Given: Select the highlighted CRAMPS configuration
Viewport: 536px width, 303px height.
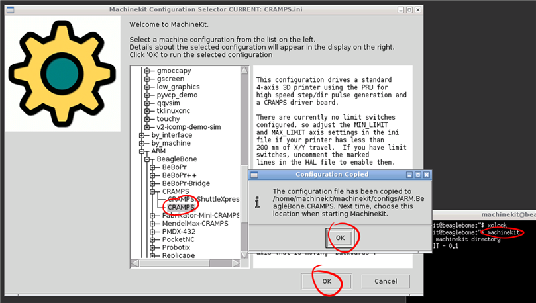Looking at the screenshot, I should [x=181, y=208].
